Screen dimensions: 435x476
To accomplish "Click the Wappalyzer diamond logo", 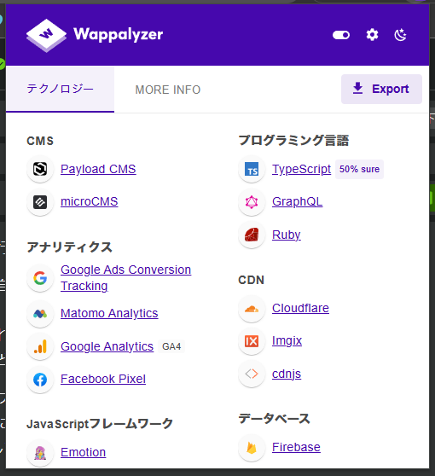I will click(46, 35).
